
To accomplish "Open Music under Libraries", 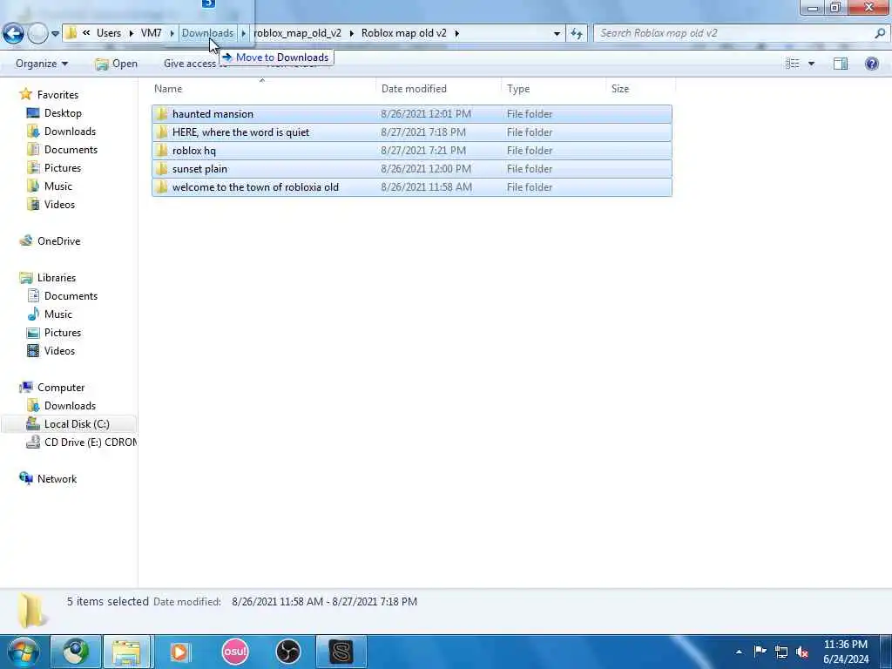I will 58,314.
